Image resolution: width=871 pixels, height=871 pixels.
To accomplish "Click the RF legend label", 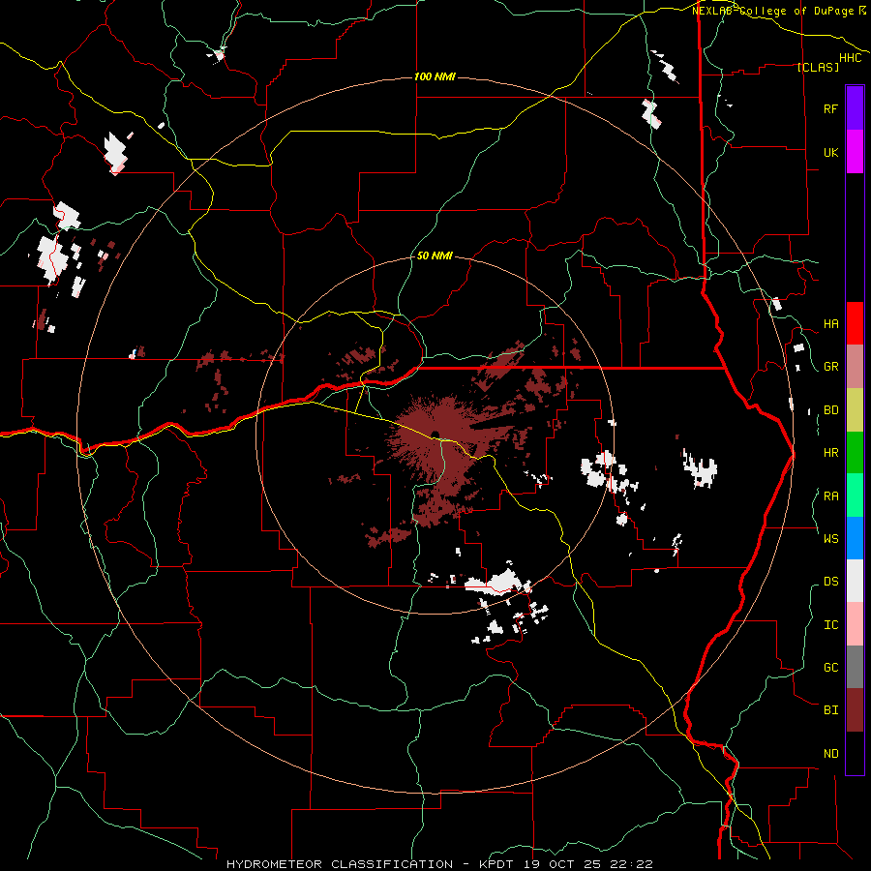I will [830, 108].
